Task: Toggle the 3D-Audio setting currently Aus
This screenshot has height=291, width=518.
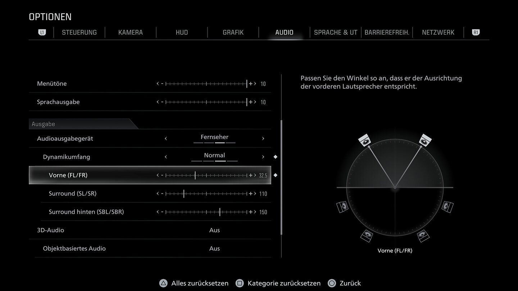Action: pyautogui.click(x=214, y=230)
